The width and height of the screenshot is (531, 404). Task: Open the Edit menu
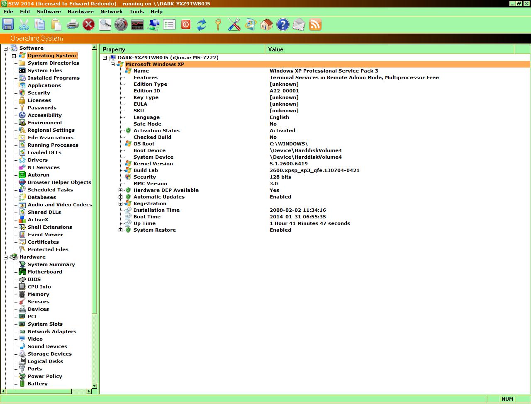(25, 12)
